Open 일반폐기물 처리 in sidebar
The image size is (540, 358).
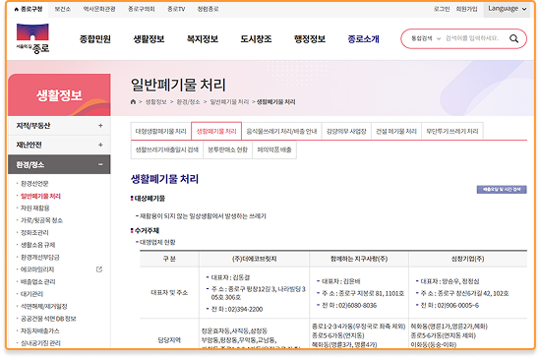point(40,196)
